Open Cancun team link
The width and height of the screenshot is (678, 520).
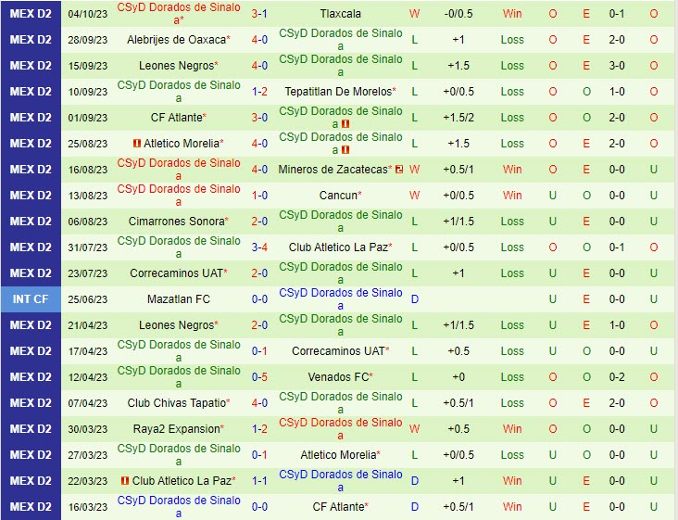(x=338, y=196)
